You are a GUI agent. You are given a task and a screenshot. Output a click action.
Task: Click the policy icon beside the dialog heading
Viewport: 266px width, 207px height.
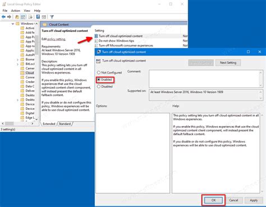click(98, 61)
